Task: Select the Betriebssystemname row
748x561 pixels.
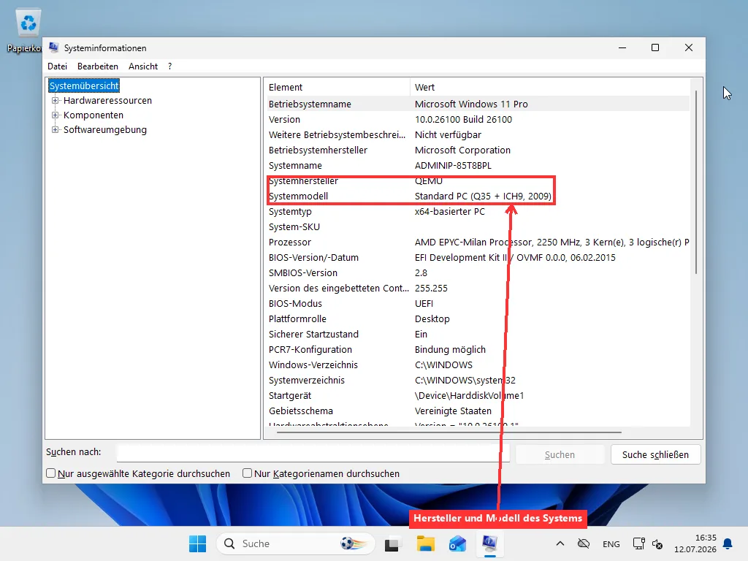Action: click(477, 104)
